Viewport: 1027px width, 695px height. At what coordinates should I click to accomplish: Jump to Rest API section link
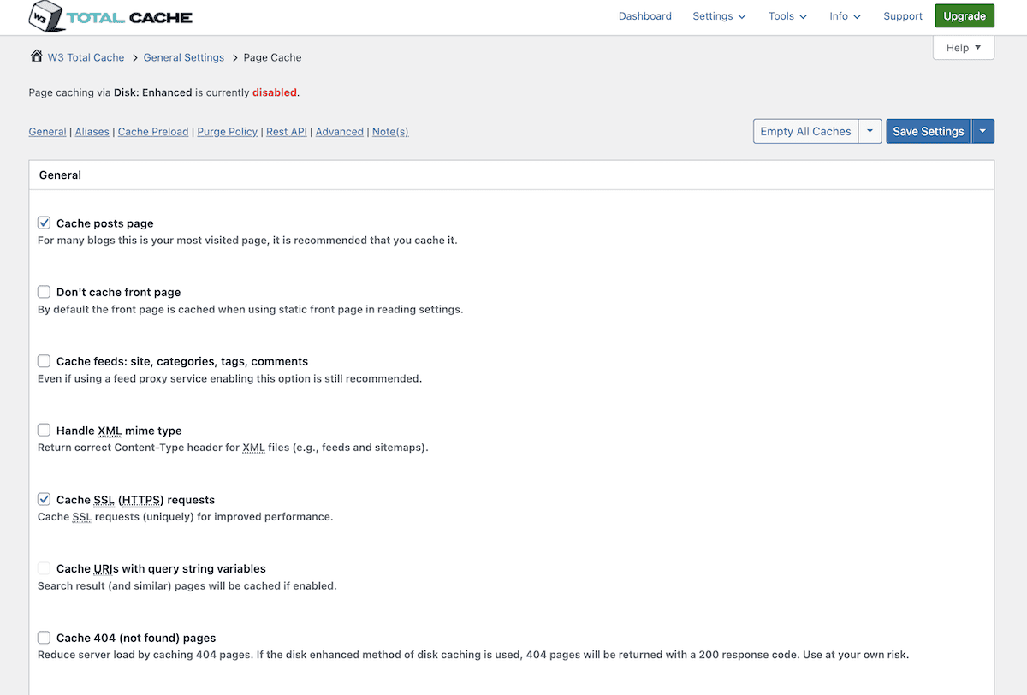287,132
